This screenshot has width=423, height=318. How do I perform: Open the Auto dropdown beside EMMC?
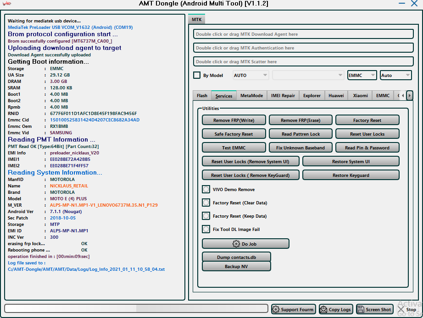[395, 75]
